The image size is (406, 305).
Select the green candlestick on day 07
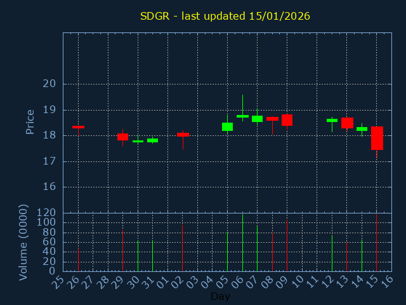click(x=257, y=119)
